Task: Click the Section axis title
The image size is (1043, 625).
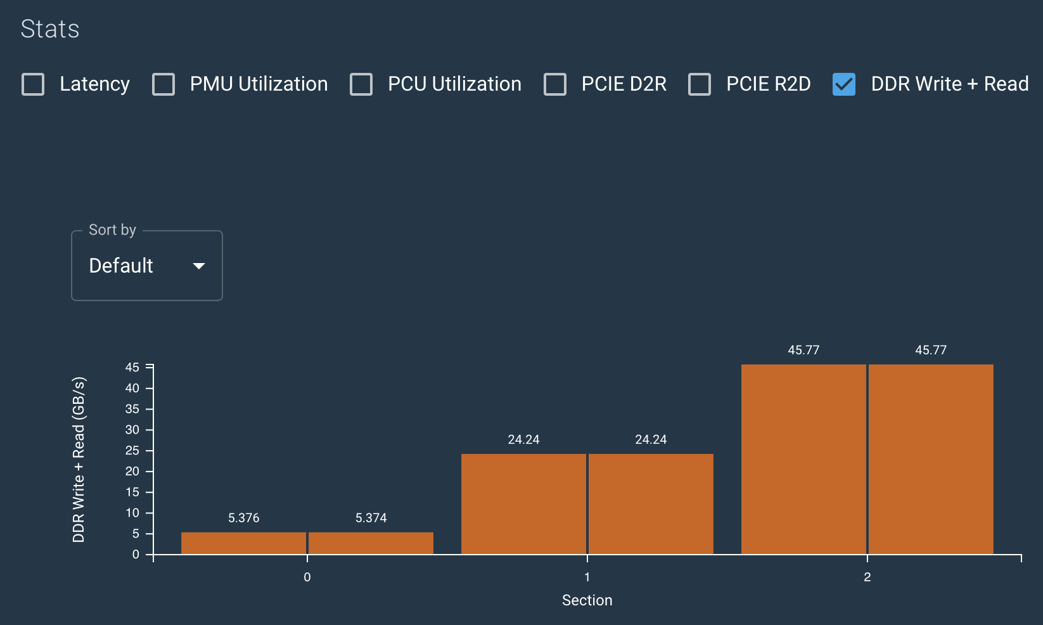Action: click(x=587, y=600)
